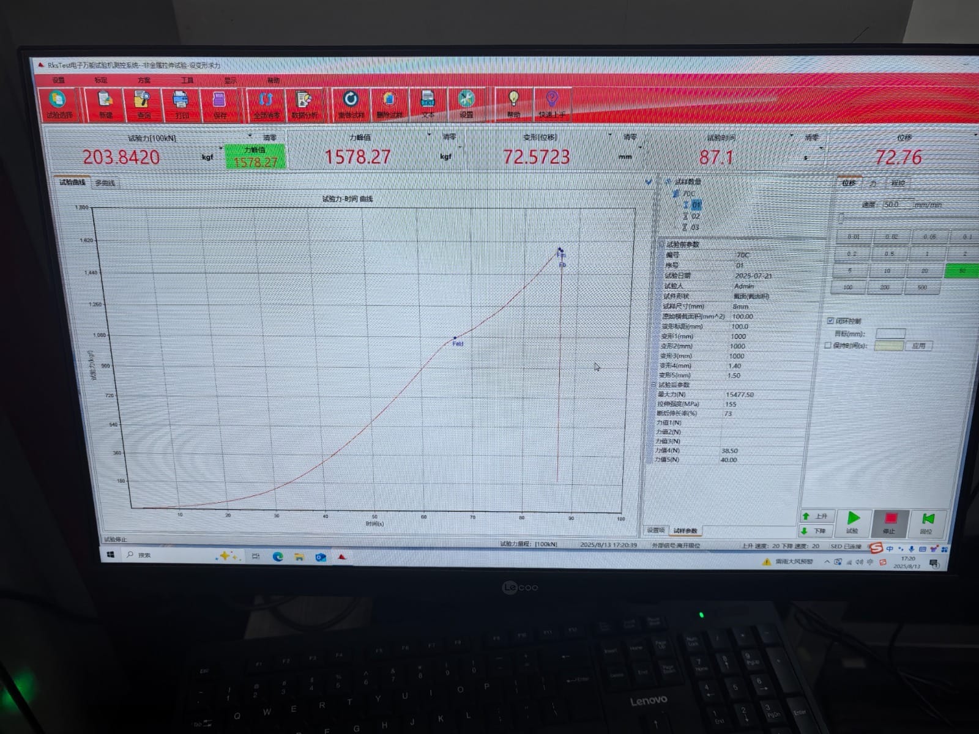Open Task View on the taskbar
The image size is (979, 734).
point(256,556)
